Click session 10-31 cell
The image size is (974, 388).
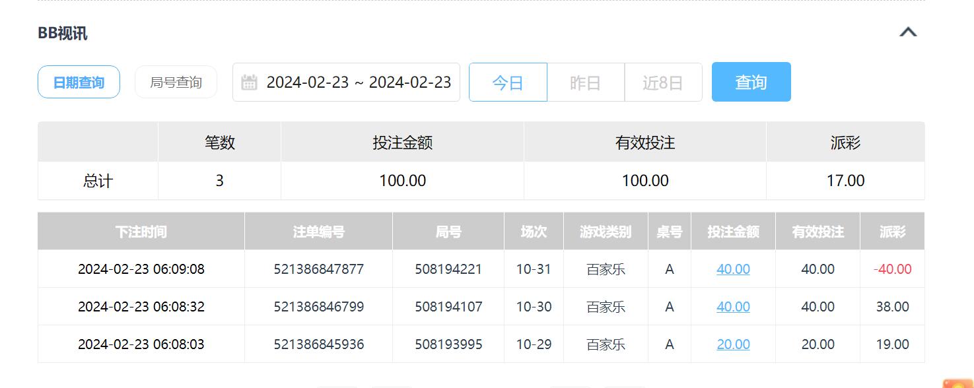pos(534,269)
